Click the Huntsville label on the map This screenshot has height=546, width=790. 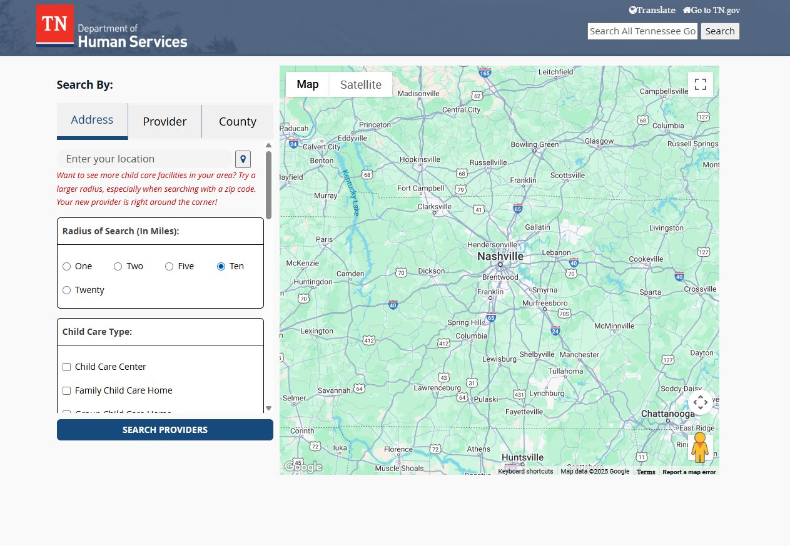click(522, 457)
